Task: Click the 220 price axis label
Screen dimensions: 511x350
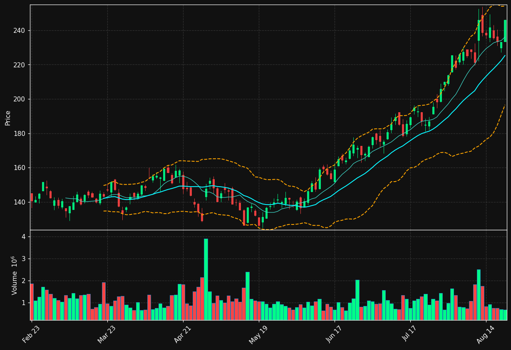Action: point(20,65)
